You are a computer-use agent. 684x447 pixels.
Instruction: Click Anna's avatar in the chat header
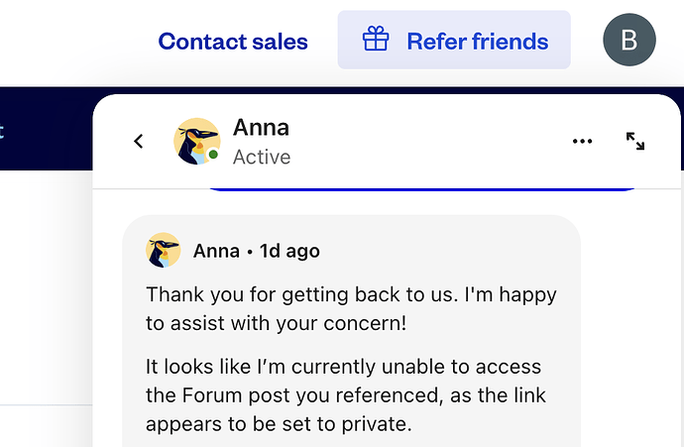tap(196, 142)
